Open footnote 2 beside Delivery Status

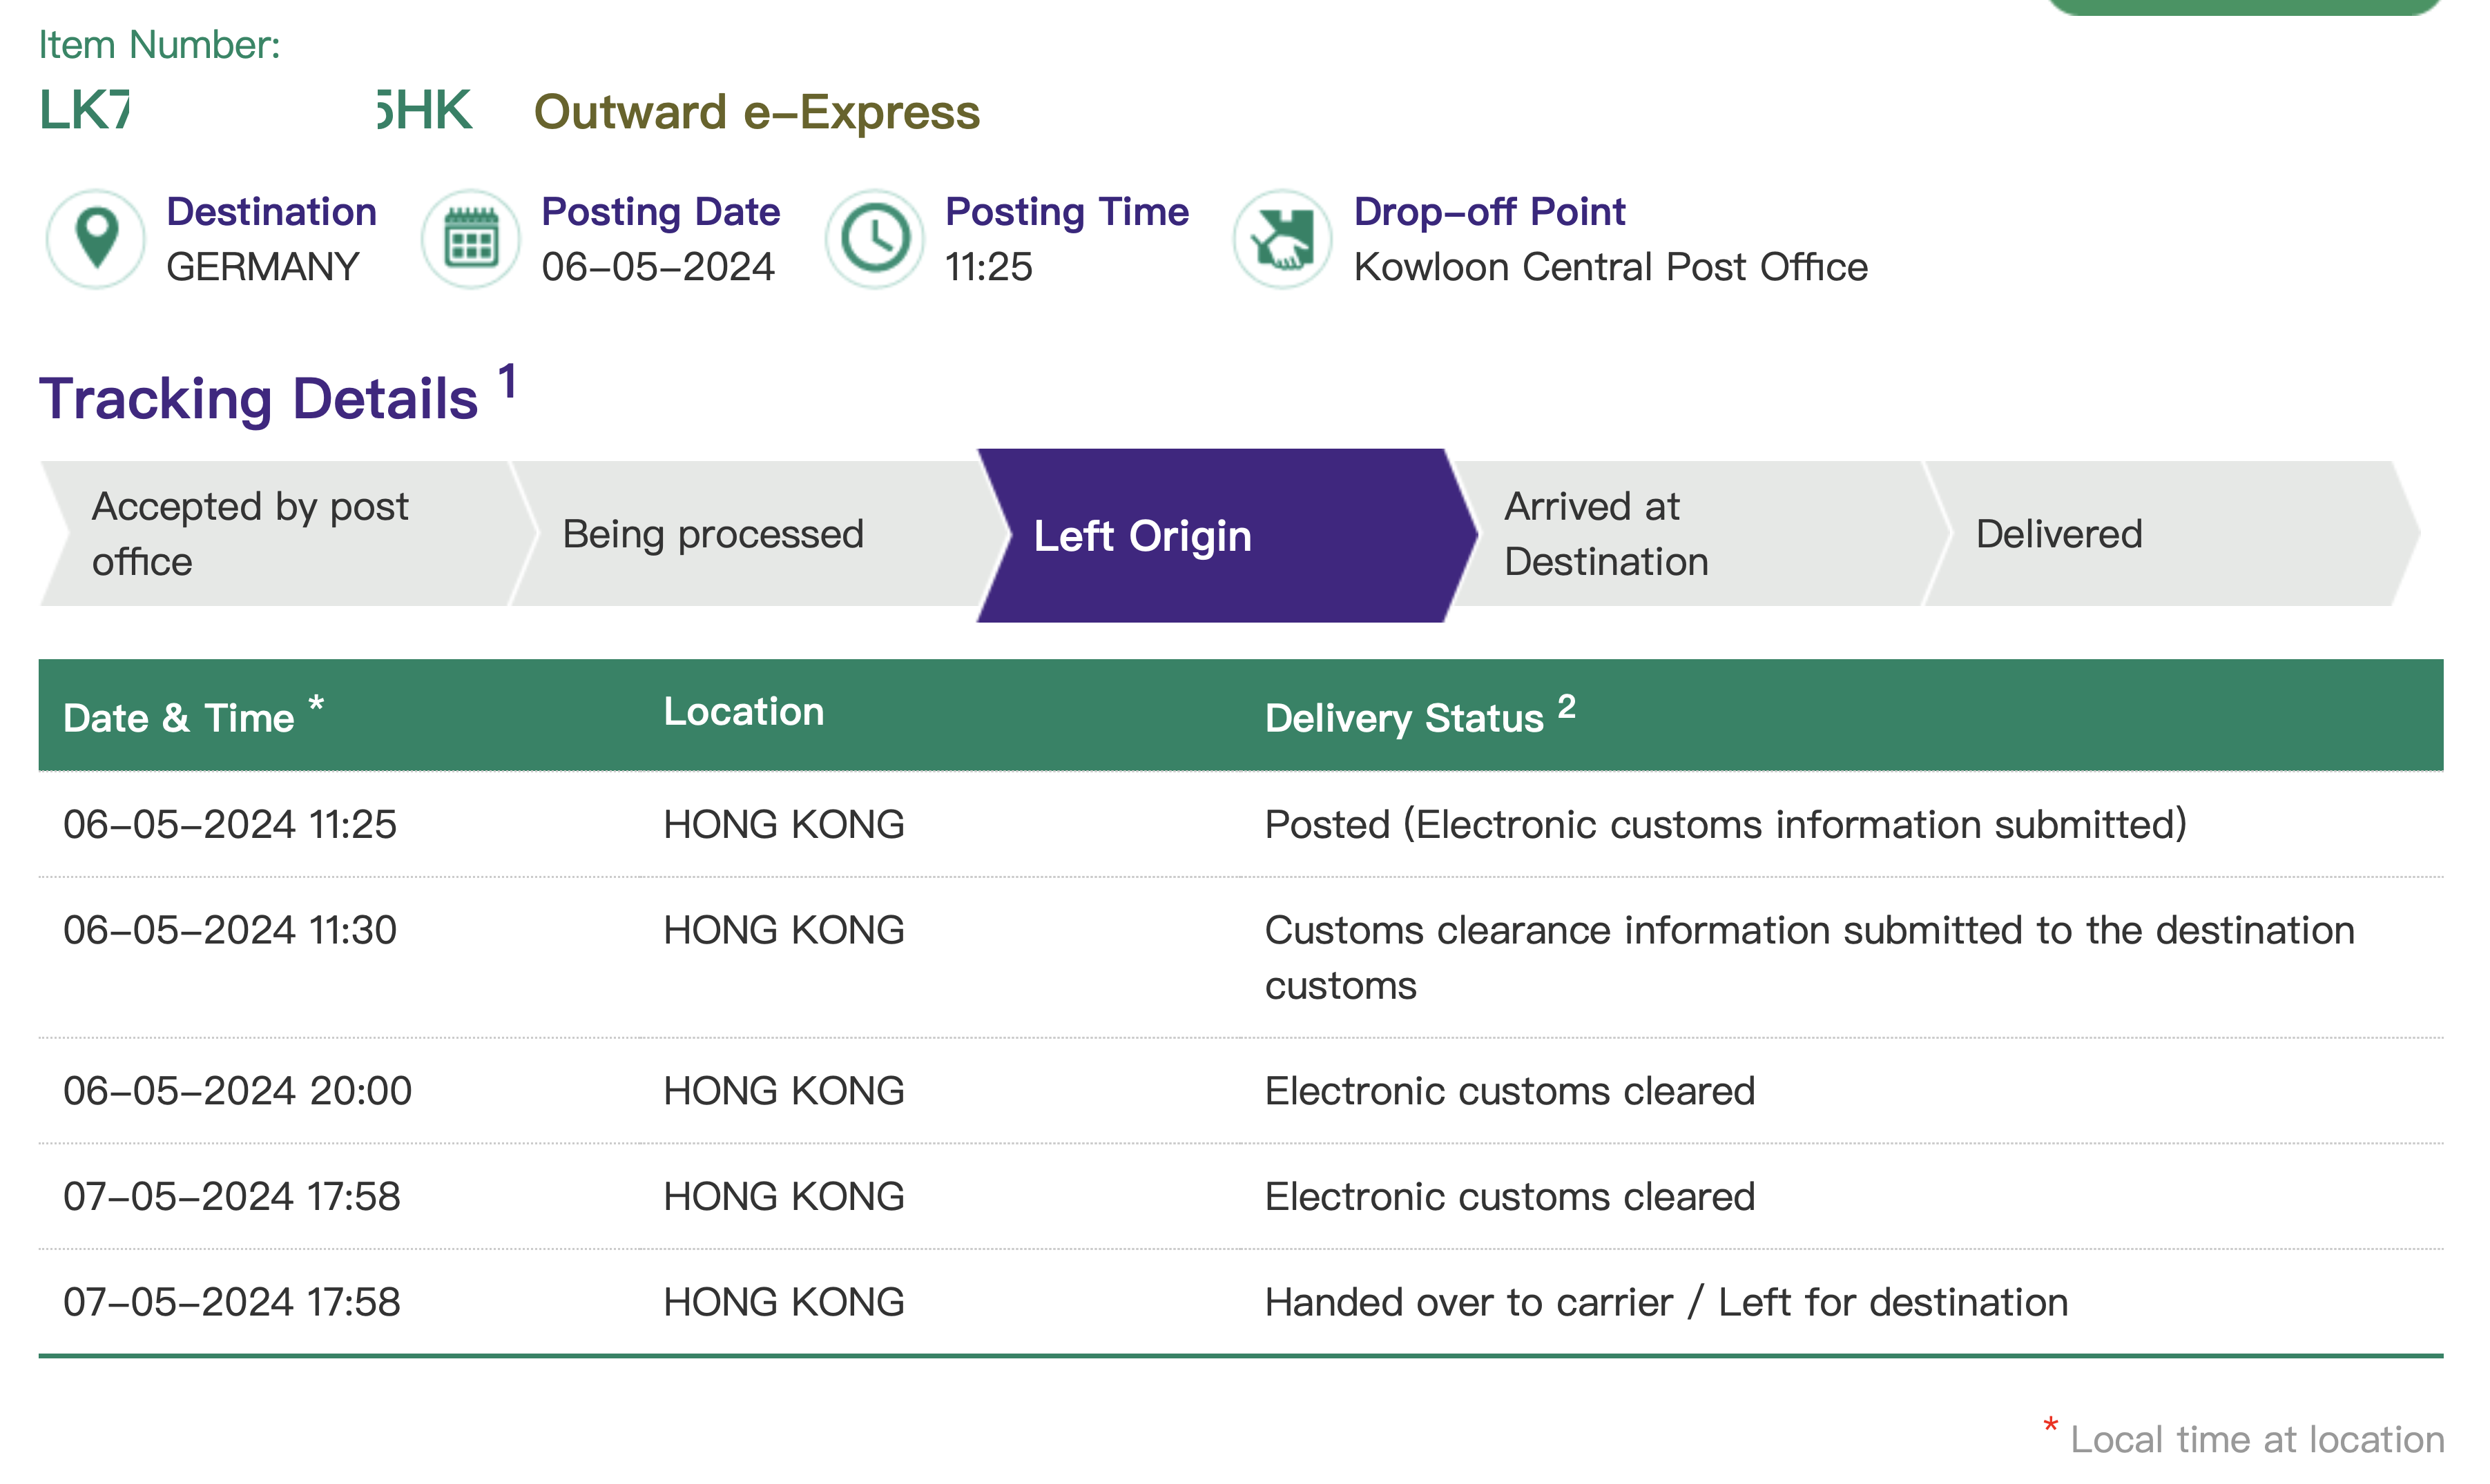pyautogui.click(x=1567, y=707)
